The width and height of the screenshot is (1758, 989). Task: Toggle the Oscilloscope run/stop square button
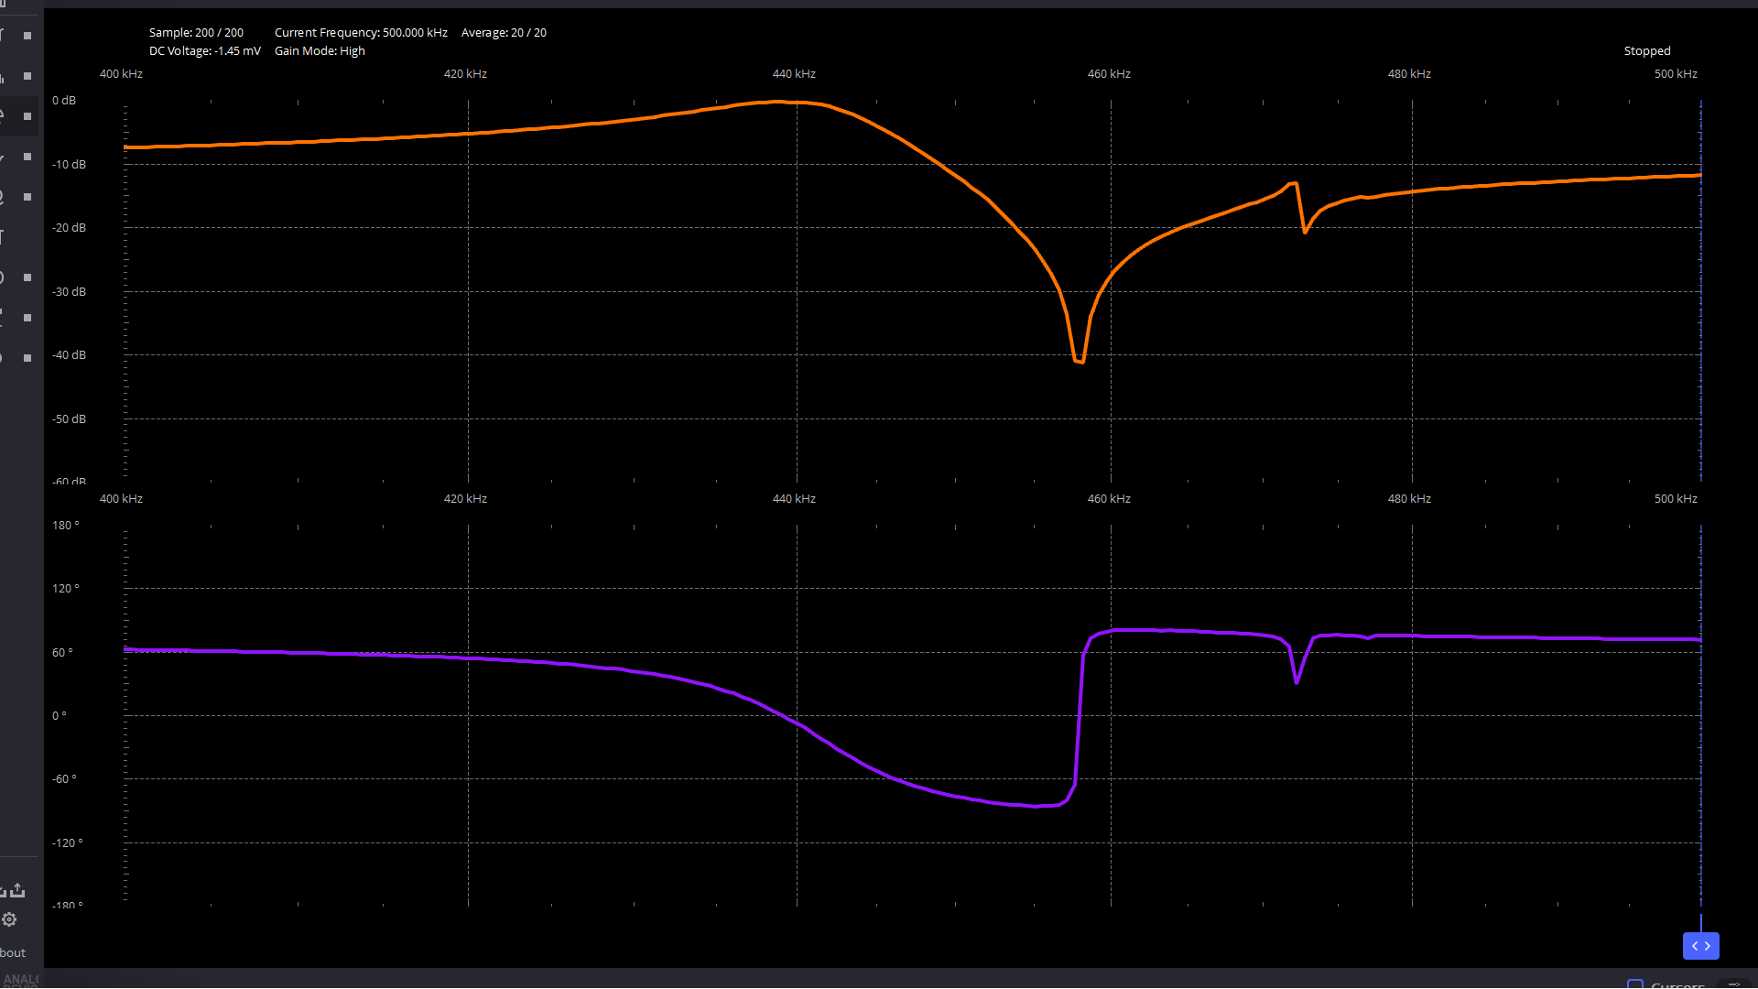pyautogui.click(x=27, y=36)
